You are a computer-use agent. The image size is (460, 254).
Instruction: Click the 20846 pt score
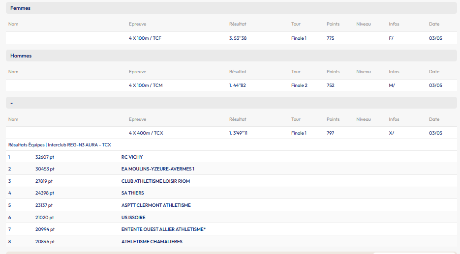45,241
